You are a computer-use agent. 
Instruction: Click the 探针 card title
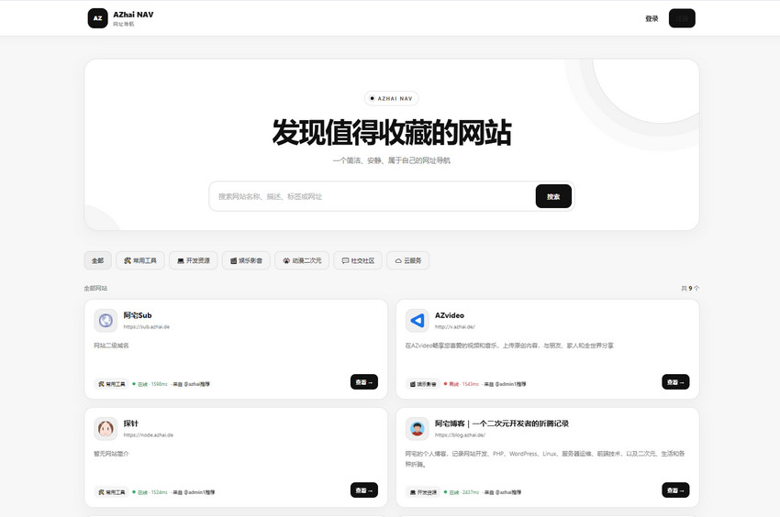pyautogui.click(x=131, y=423)
